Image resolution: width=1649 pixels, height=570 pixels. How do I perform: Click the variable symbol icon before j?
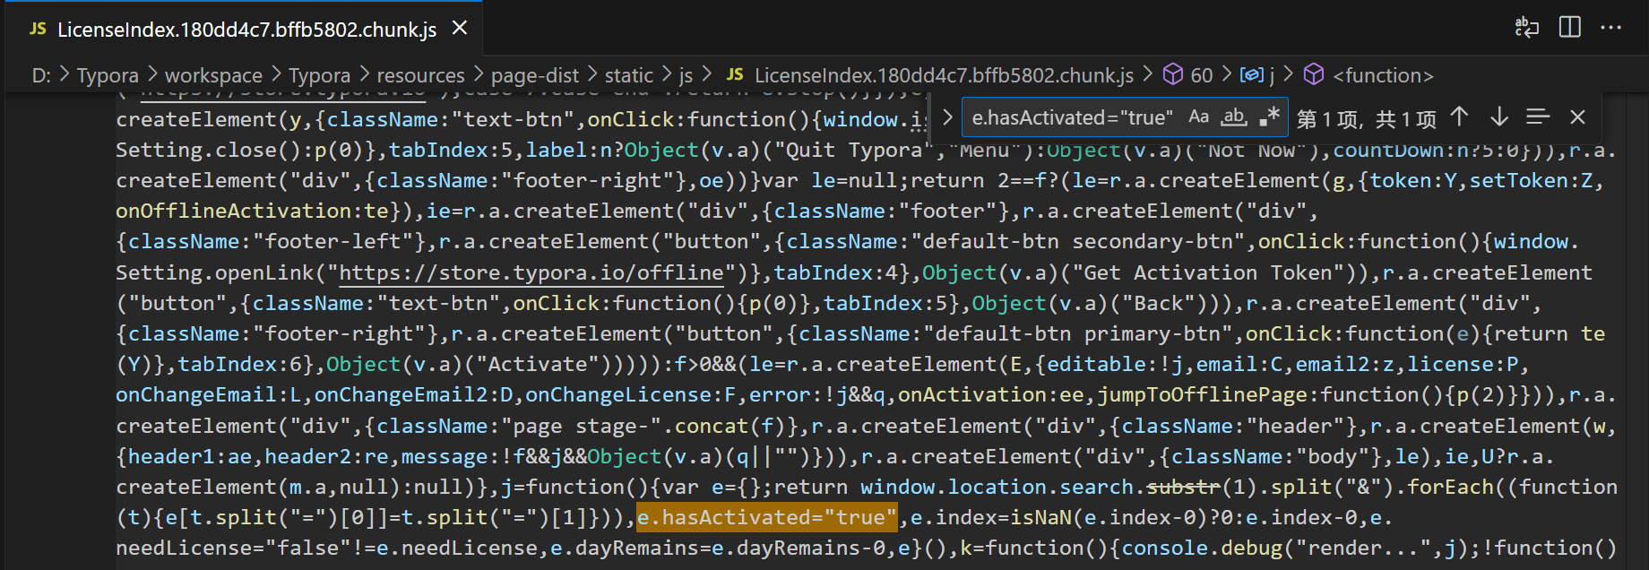(x=1251, y=74)
